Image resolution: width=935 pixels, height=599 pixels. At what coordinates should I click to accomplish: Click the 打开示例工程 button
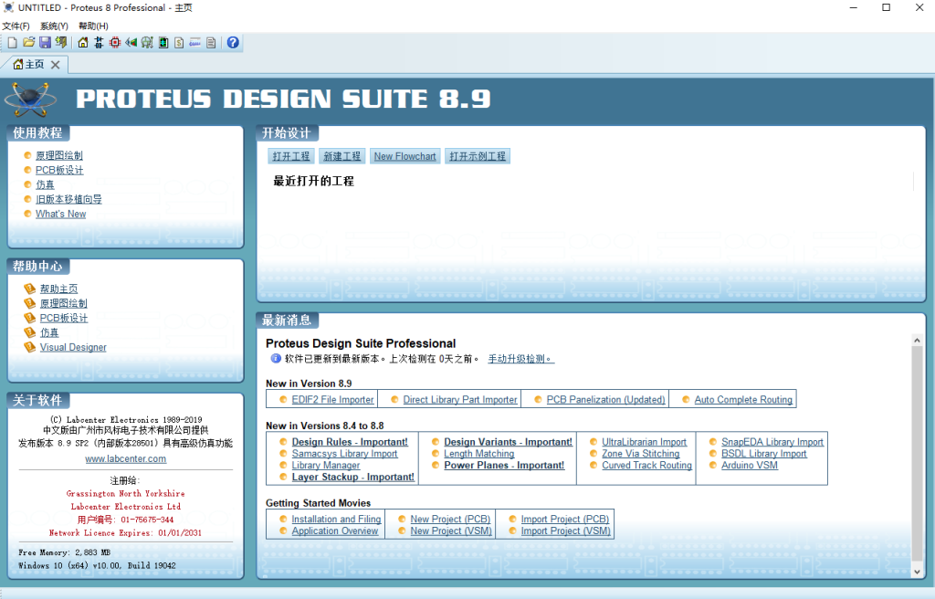[478, 156]
